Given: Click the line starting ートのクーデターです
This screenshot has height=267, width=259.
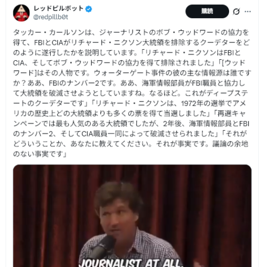Looking at the screenshot, I should [x=129, y=103].
